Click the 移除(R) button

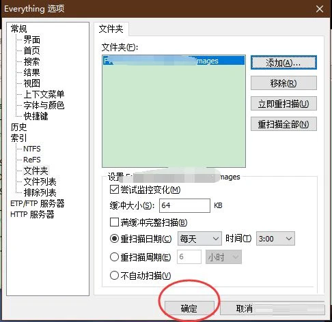(x=283, y=83)
